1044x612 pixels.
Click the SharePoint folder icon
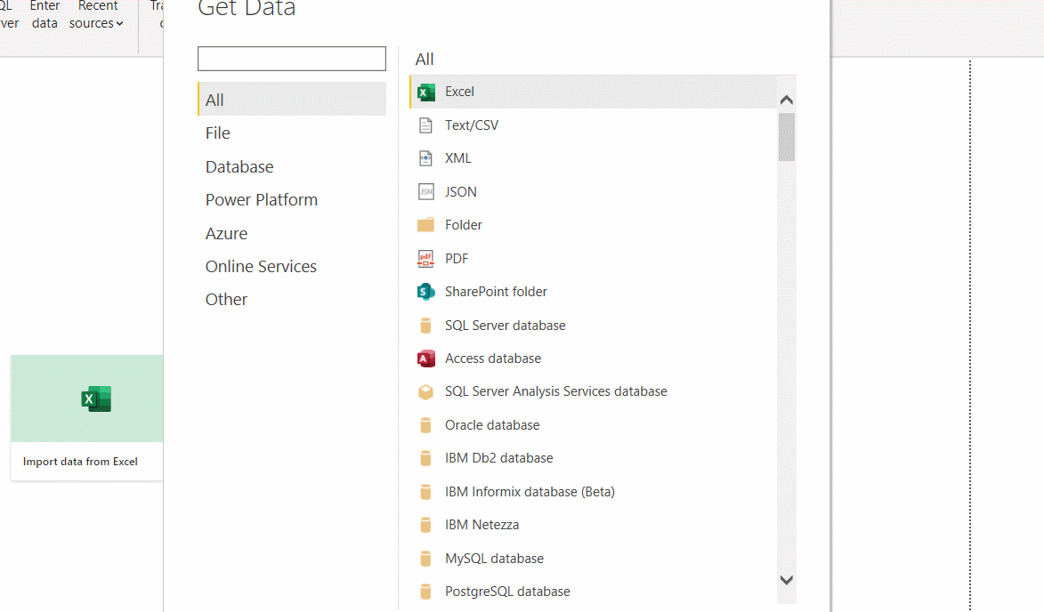[425, 292]
